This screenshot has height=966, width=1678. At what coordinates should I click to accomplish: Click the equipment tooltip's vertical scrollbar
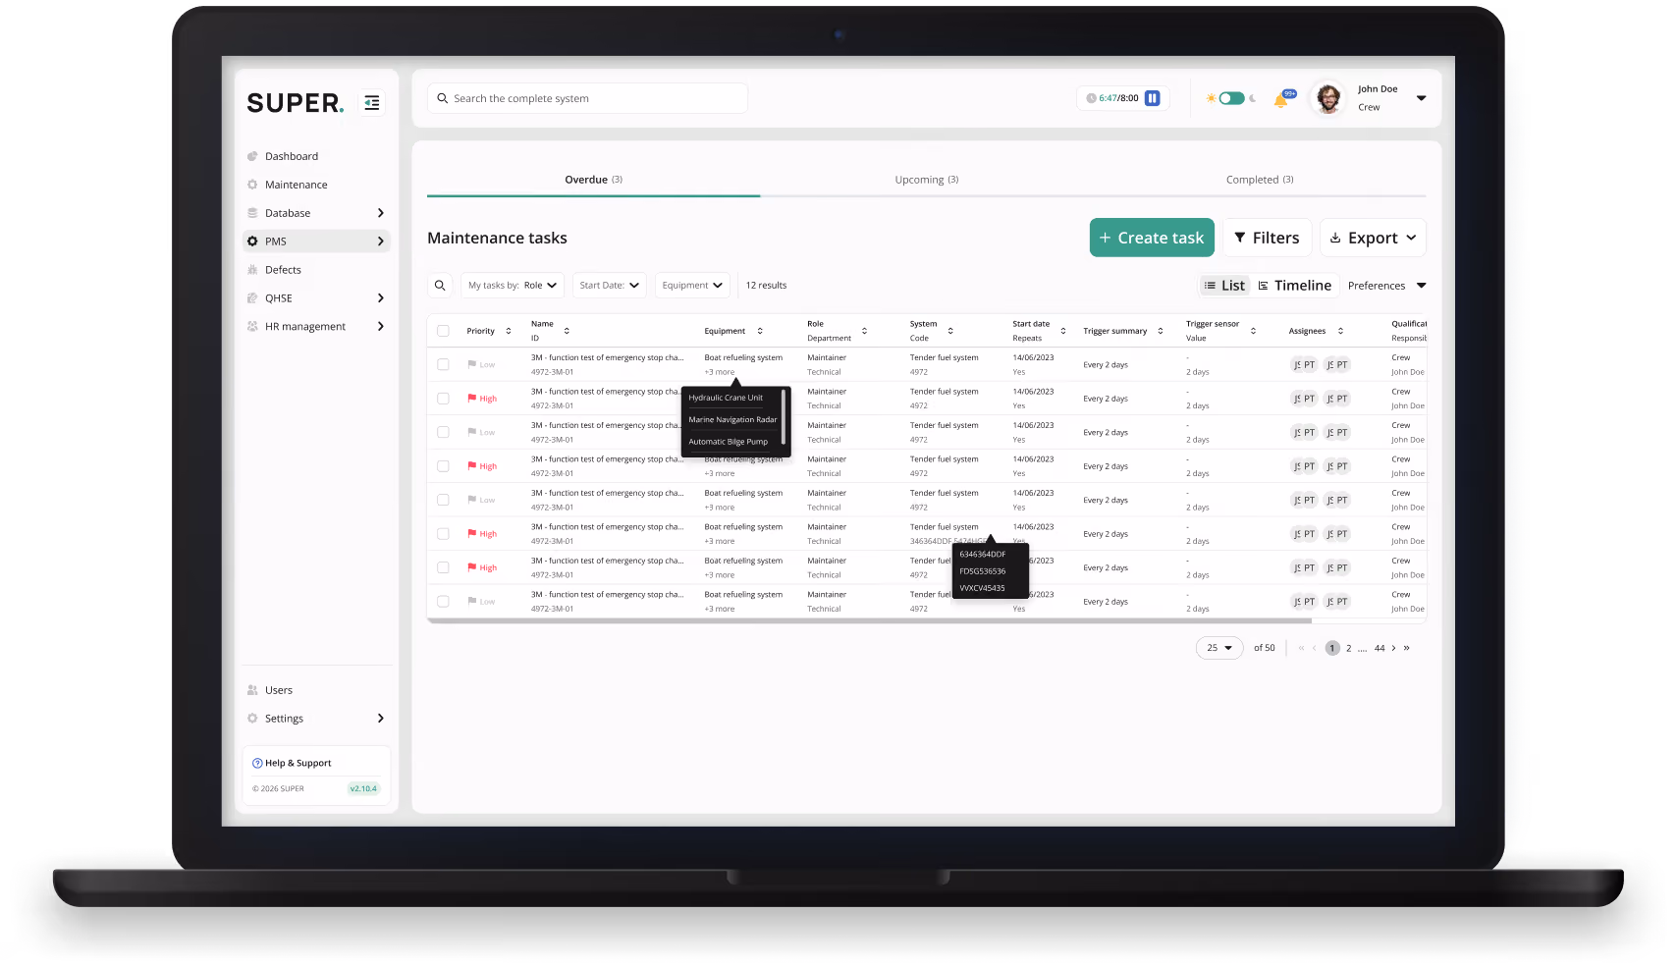[783, 417]
